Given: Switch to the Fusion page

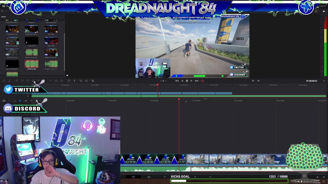Looking at the screenshot, I should (x=164, y=177).
